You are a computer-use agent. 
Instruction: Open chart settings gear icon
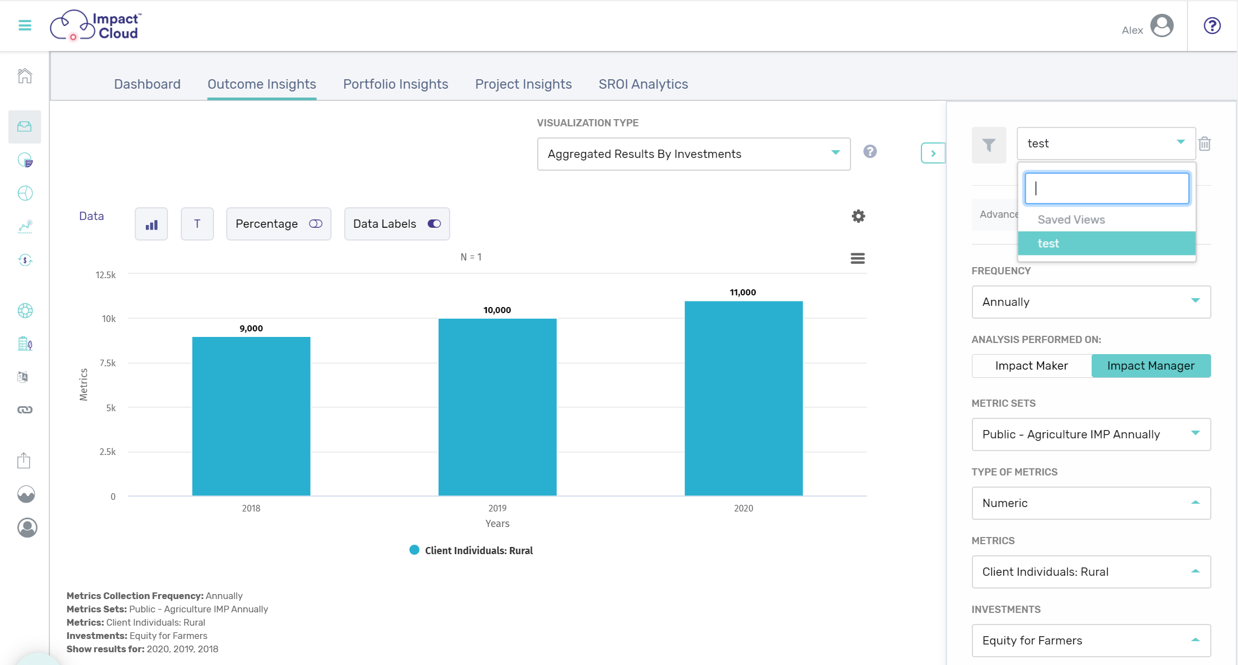click(858, 216)
